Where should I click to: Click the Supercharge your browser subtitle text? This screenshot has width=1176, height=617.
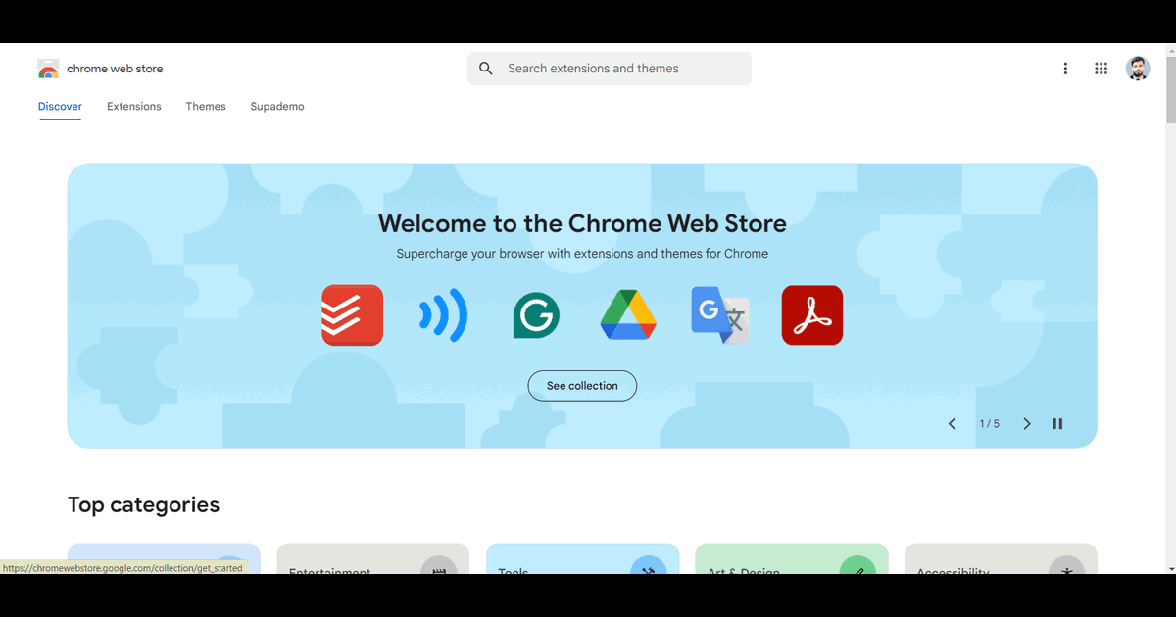click(x=582, y=254)
